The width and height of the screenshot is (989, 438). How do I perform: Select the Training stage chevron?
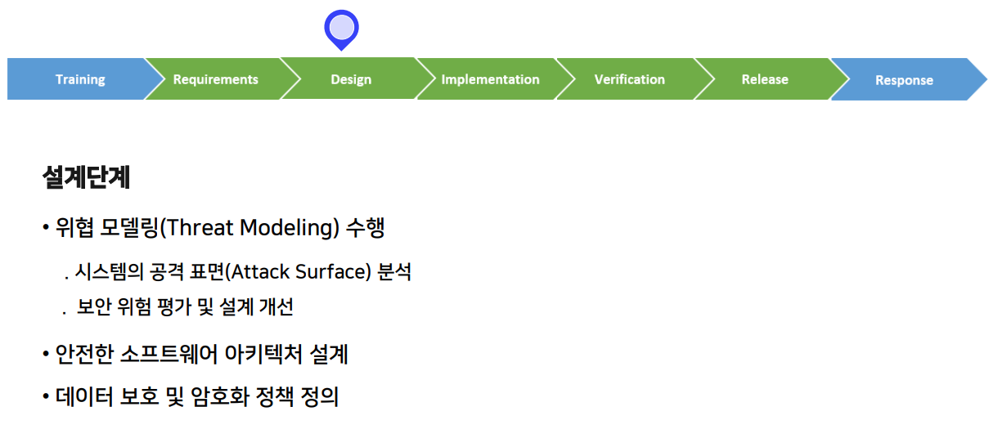(x=80, y=79)
